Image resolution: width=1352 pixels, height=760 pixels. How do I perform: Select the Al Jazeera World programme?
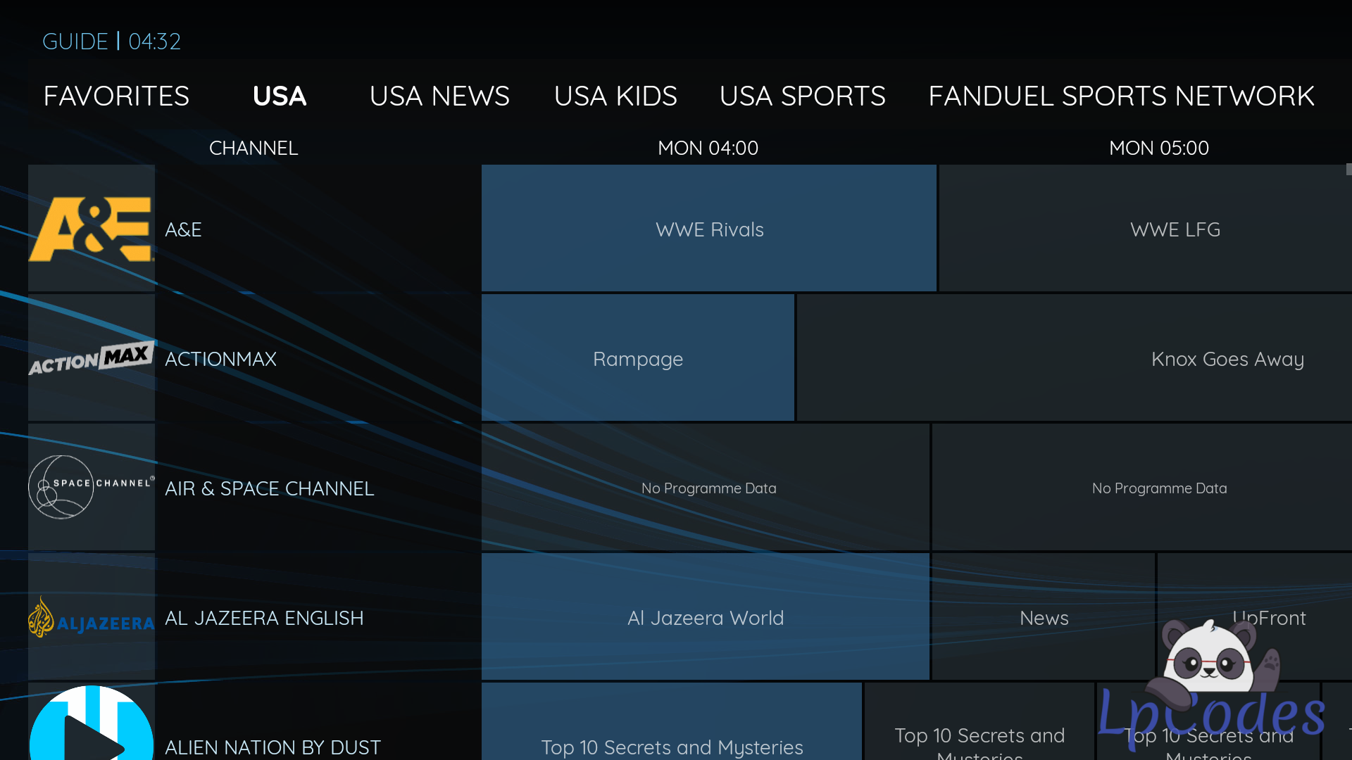coord(706,616)
